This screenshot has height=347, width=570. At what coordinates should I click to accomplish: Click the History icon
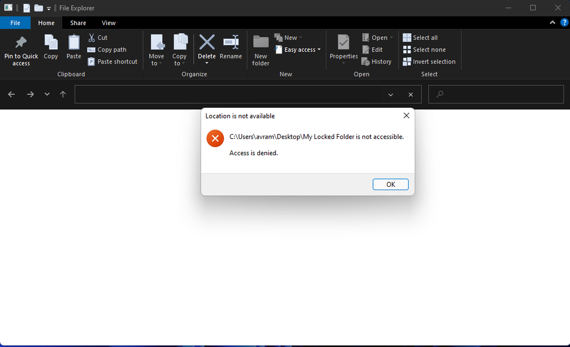pyautogui.click(x=365, y=61)
